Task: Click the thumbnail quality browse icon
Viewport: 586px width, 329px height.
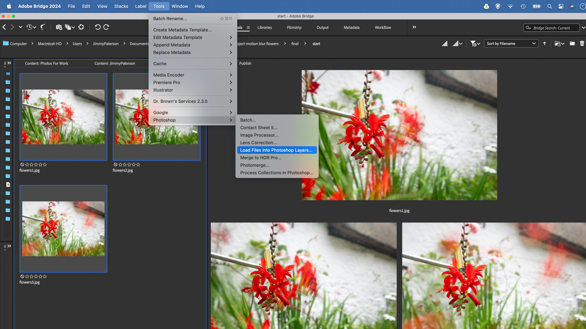Action: [445, 44]
